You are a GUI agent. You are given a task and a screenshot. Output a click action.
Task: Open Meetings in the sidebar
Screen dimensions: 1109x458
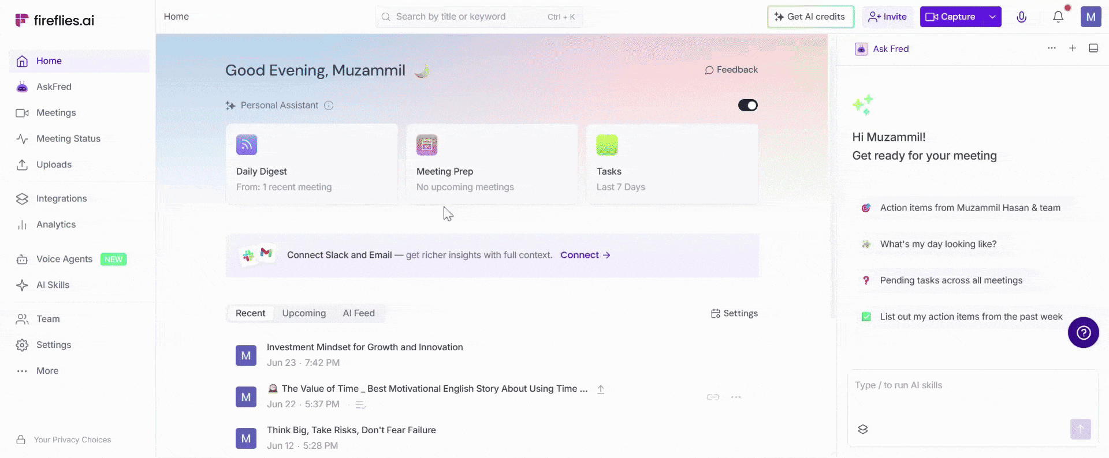(79, 113)
